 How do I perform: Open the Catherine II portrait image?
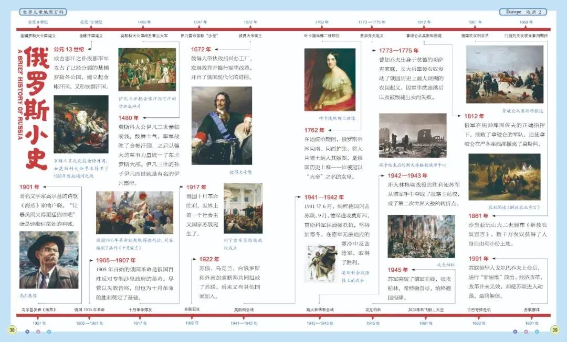[x=330, y=80]
